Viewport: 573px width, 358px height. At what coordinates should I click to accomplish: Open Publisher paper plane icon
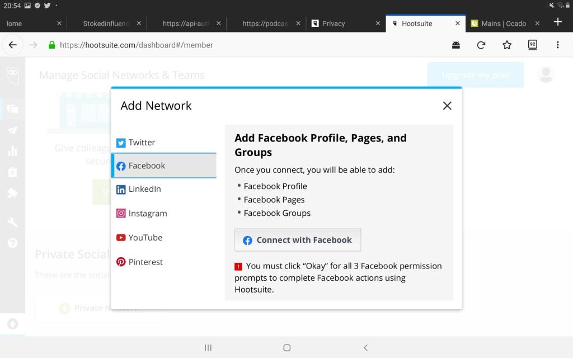point(12,130)
